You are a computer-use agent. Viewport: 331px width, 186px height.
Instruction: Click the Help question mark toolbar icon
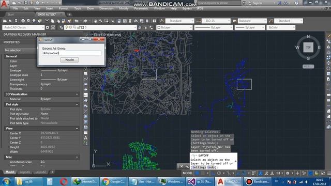click(x=154, y=21)
